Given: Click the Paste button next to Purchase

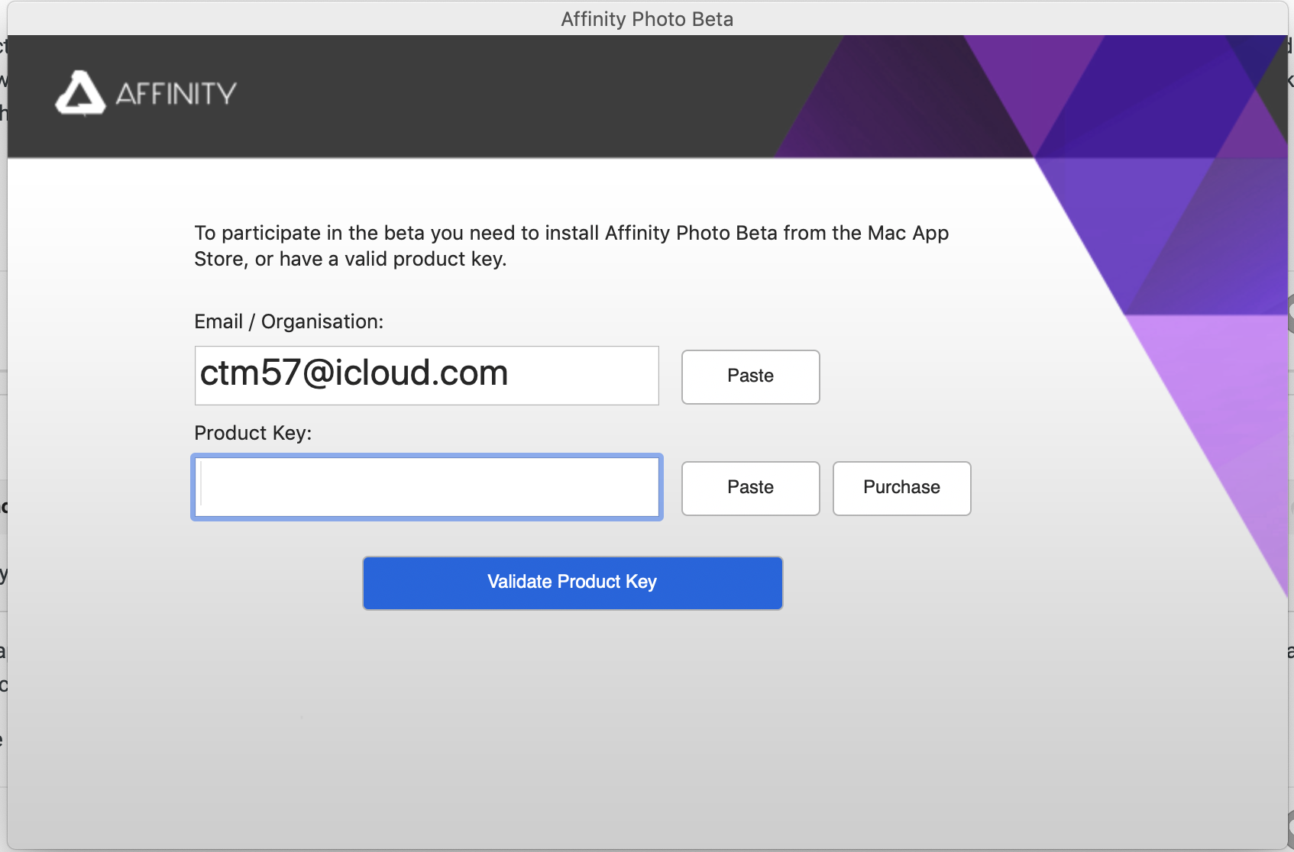Looking at the screenshot, I should (749, 487).
